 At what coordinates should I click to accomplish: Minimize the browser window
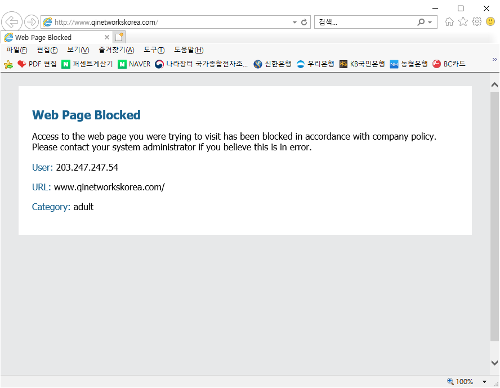click(x=435, y=8)
